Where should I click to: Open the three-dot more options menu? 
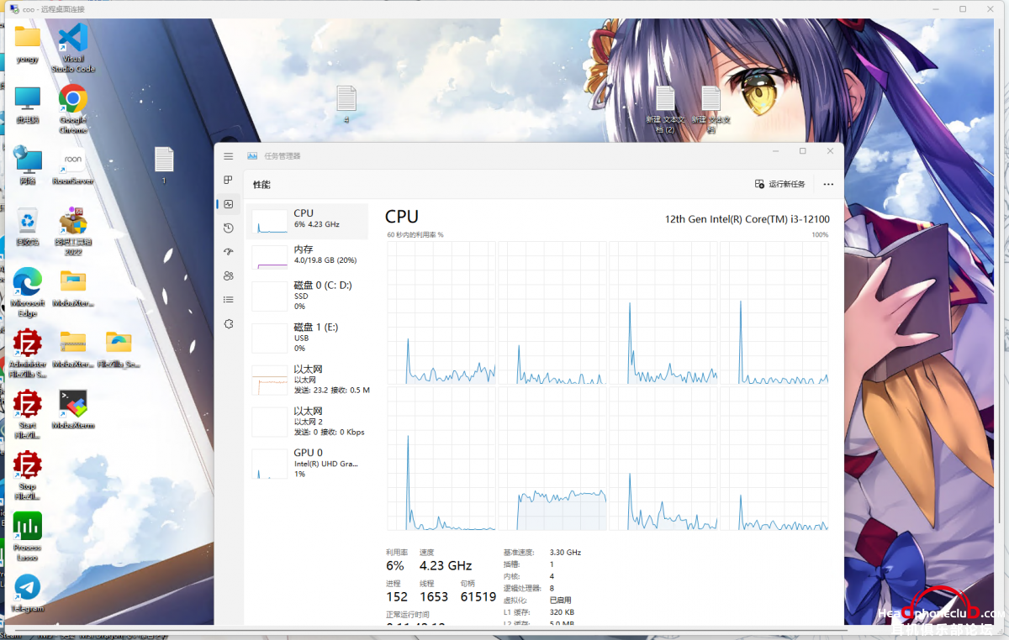pyautogui.click(x=828, y=184)
